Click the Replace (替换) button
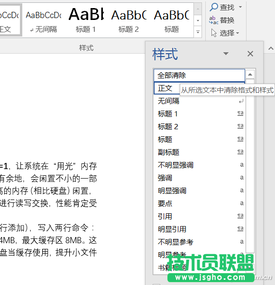Screen dimensions: 275x285 click(x=222, y=20)
